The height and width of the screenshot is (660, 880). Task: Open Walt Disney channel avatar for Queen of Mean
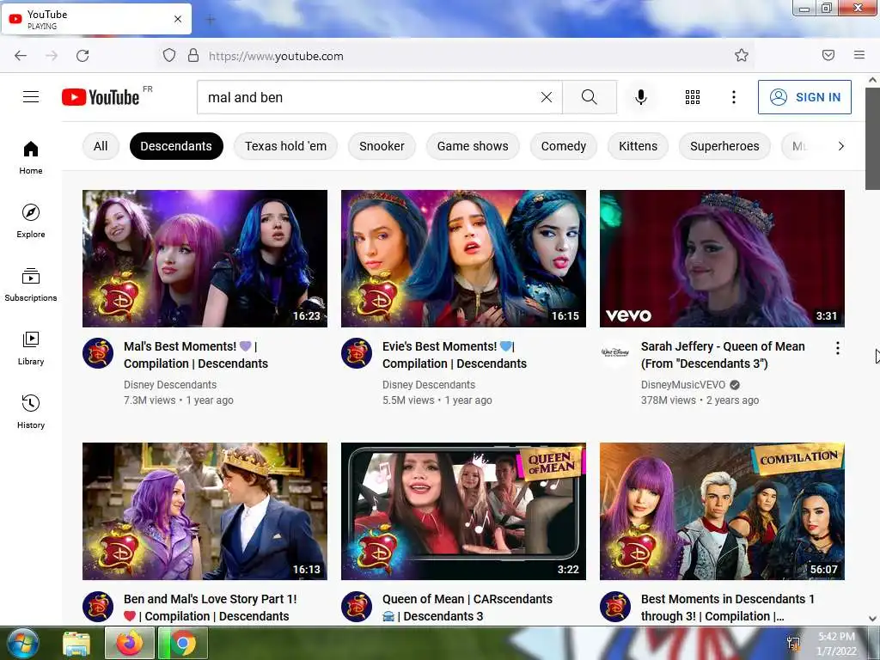(x=615, y=353)
